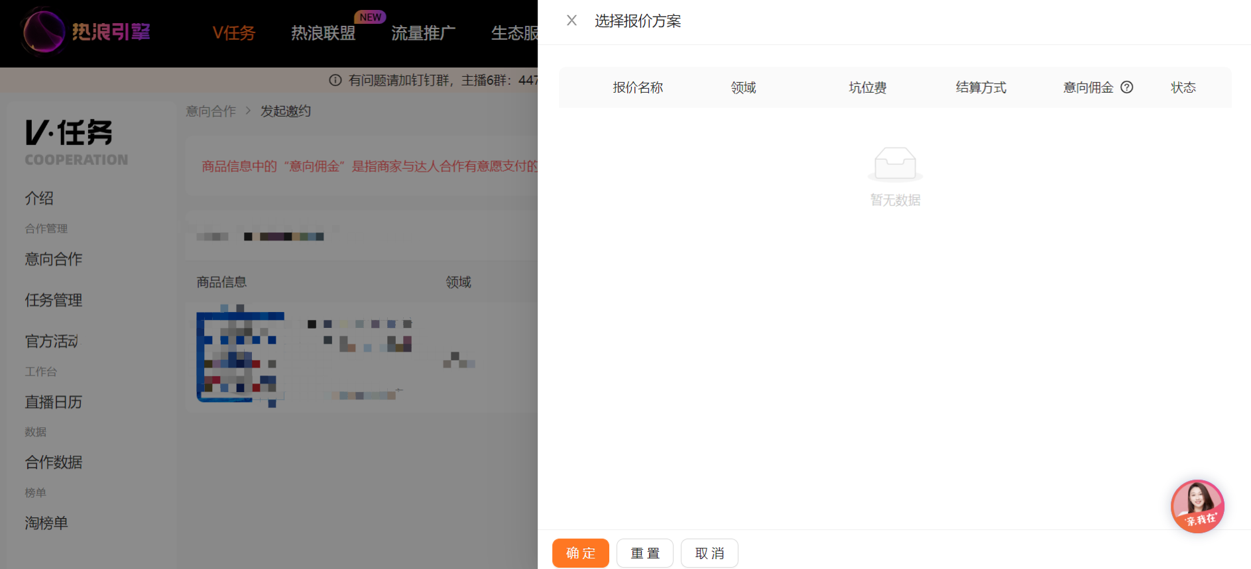Click the breadcrumb chevron separator

[248, 111]
